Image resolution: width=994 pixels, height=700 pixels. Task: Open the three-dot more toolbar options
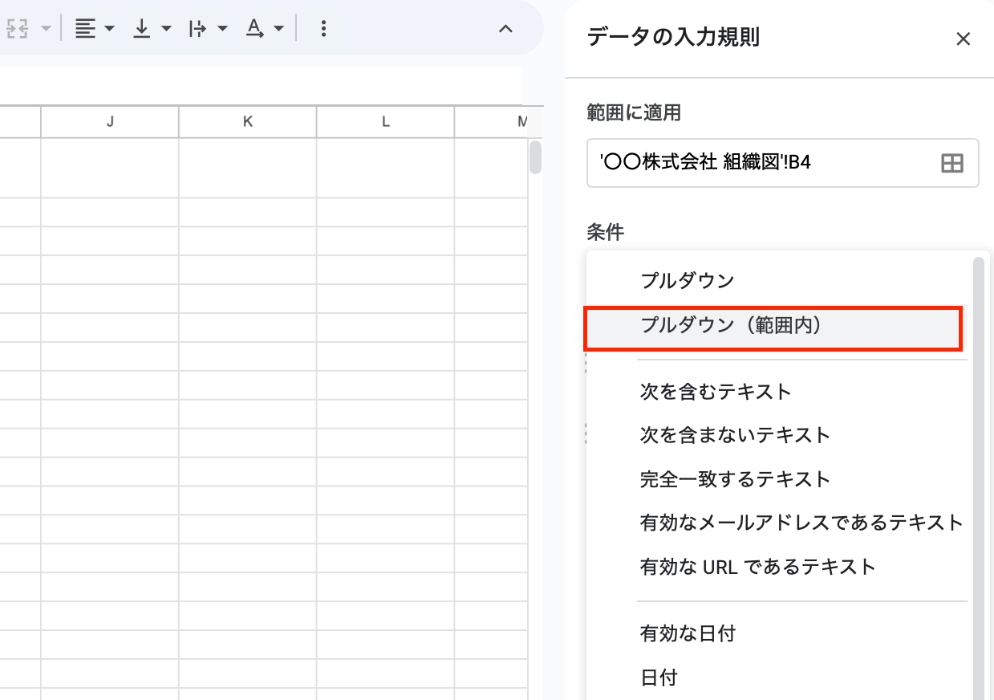323,28
